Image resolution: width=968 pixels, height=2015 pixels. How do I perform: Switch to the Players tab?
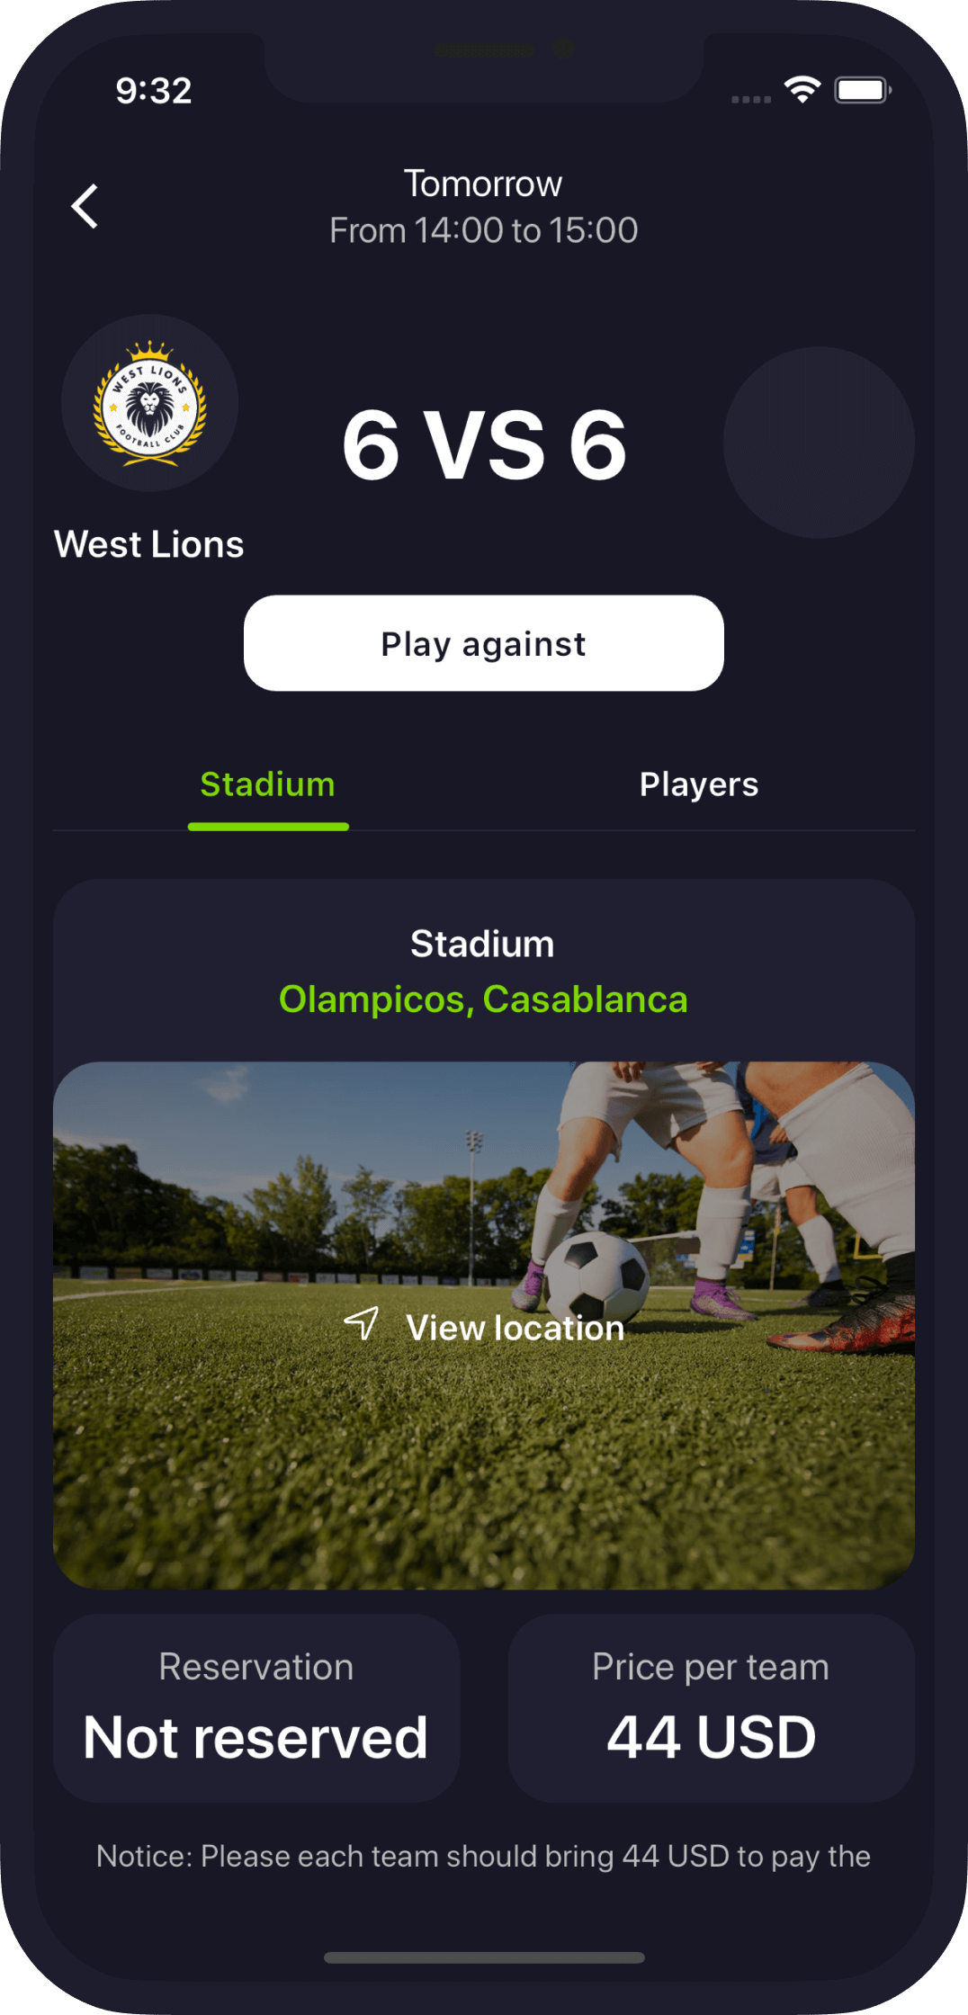point(699,784)
